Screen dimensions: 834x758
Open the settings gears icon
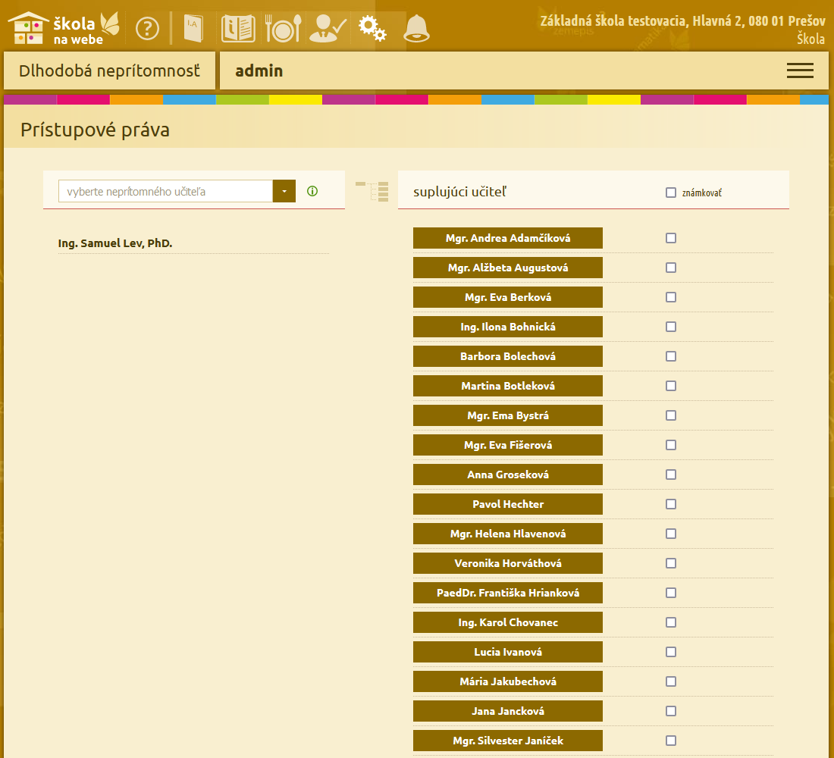click(372, 29)
